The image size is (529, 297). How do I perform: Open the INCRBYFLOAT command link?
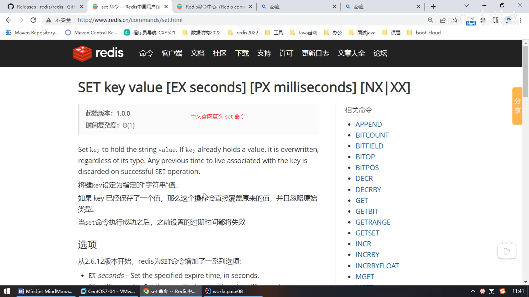point(377,266)
